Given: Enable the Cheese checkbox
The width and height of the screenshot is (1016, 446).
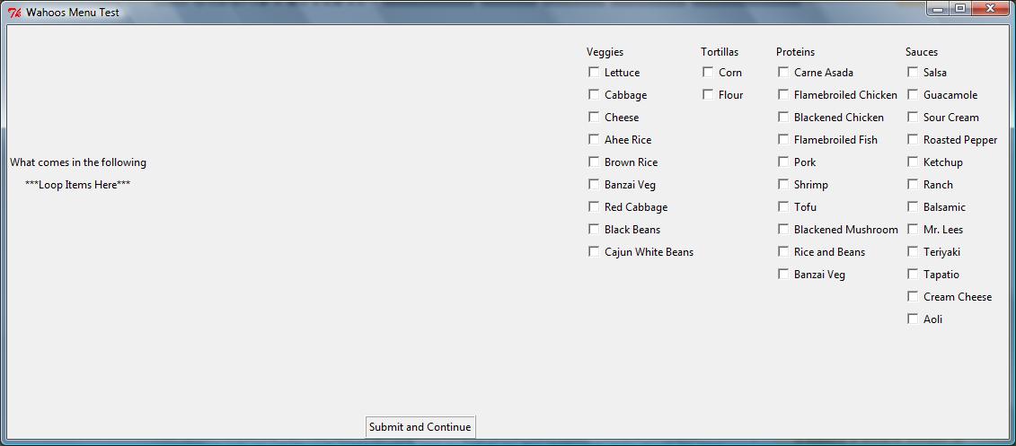Looking at the screenshot, I should [x=594, y=118].
